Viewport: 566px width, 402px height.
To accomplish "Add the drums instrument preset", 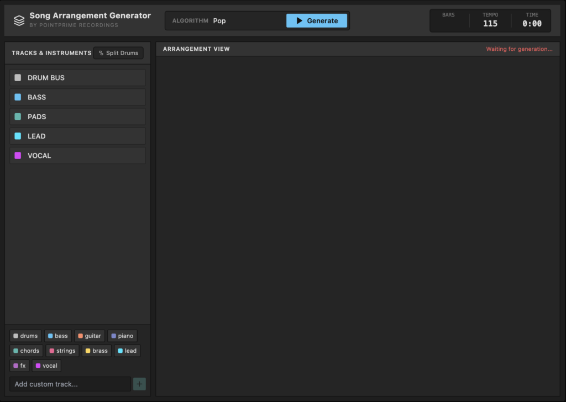I will tap(25, 336).
